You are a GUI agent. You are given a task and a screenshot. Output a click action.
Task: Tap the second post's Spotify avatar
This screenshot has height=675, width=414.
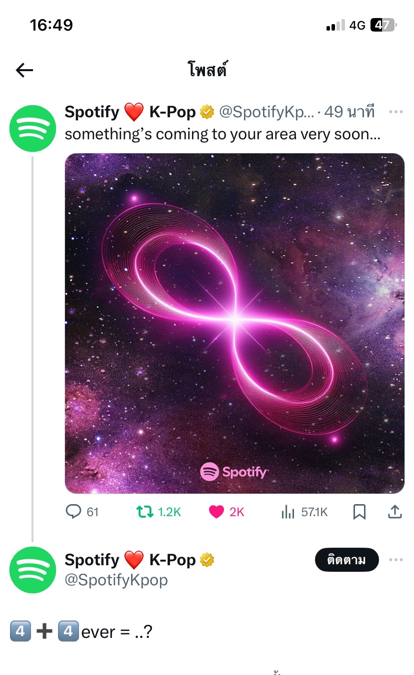(x=32, y=570)
